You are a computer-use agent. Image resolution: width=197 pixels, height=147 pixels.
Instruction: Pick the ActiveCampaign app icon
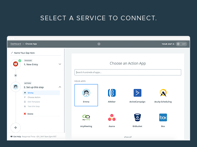tap(137, 93)
